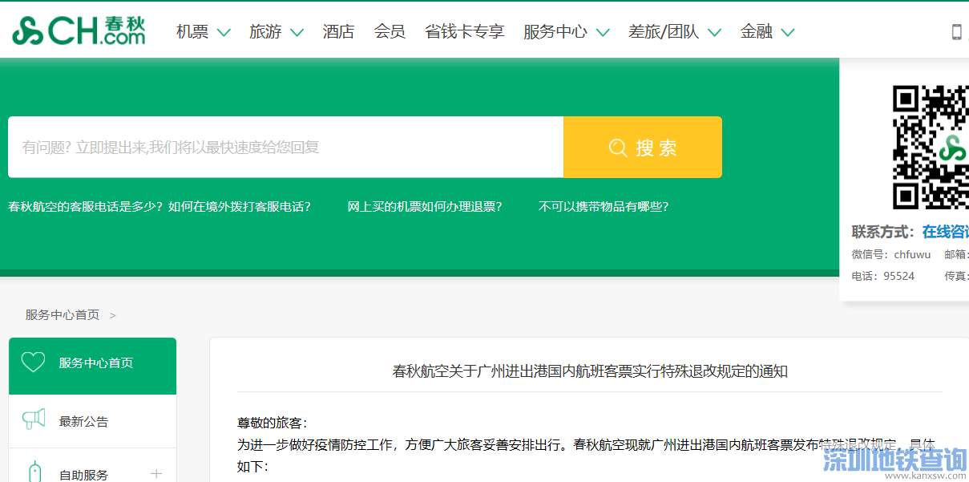The width and height of the screenshot is (969, 482).
Task: Expand the 旅游 dropdown arrow
Action: tap(297, 33)
